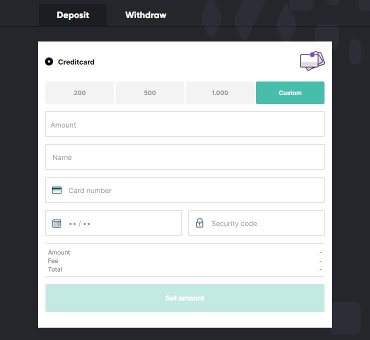Focus the Amount input field
The height and width of the screenshot is (340, 370).
[185, 124]
